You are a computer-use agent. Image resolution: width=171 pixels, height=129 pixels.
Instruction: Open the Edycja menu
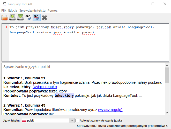point(13,11)
